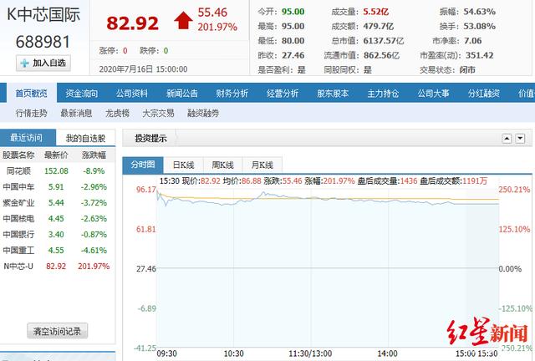535x361 pixels.
Task: Click the 成交量 value 5.52亿
Action: pyautogui.click(x=376, y=12)
